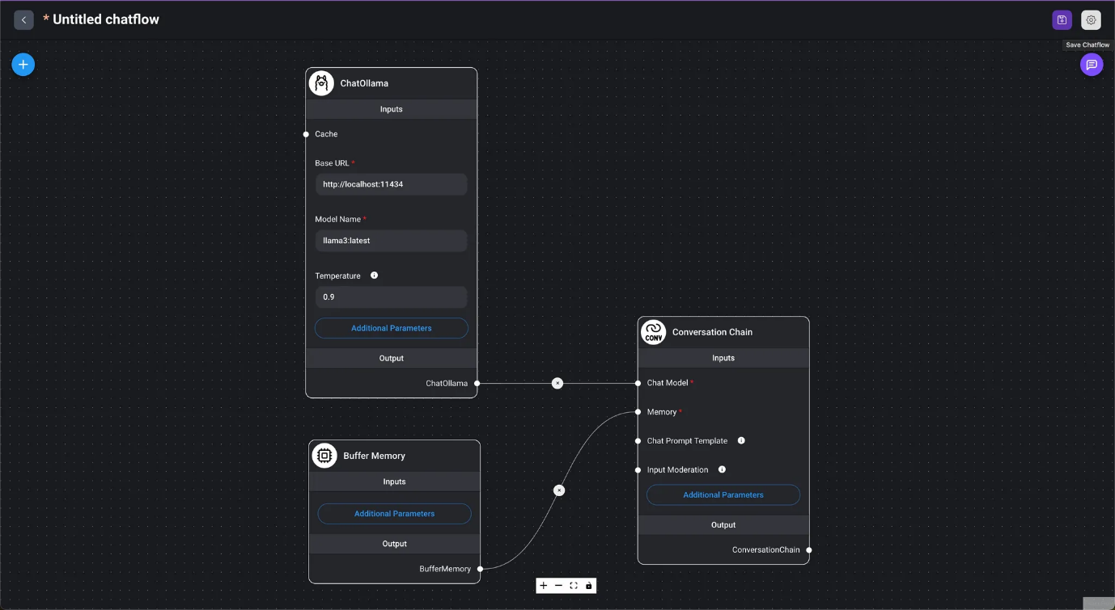Click the zoom out canvas control

(558, 586)
